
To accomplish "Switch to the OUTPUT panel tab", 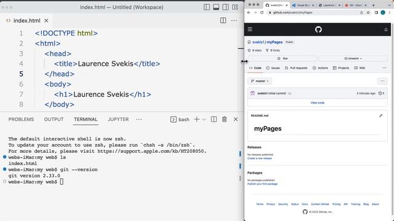I will tap(54, 119).
